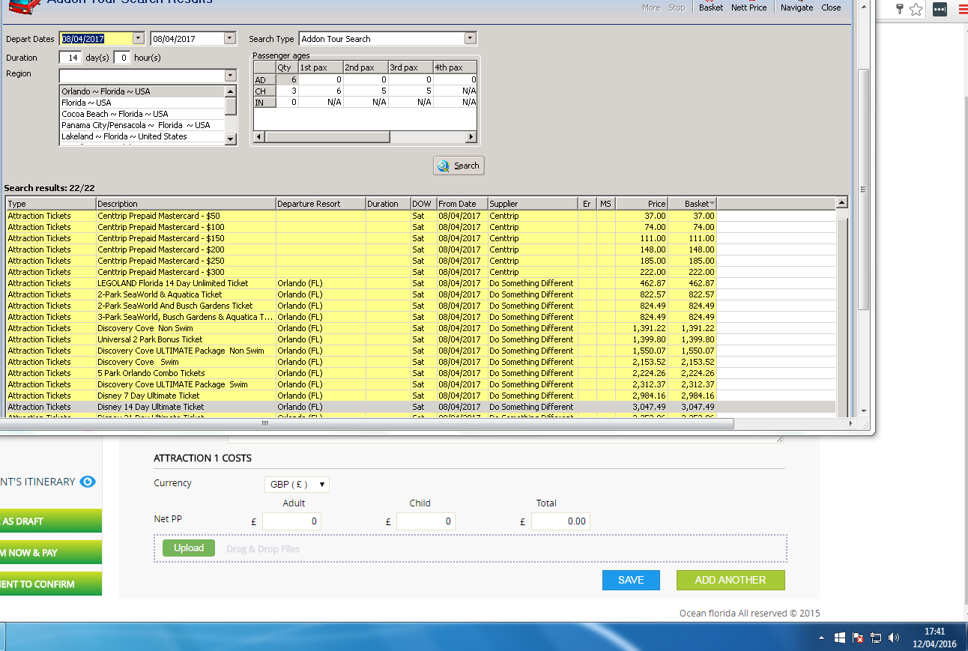The image size is (968, 651).
Task: Select Orlando ~ Florida ~ USA region
Action: (x=142, y=91)
